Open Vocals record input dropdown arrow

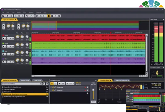pyautogui.click(x=5, y=39)
